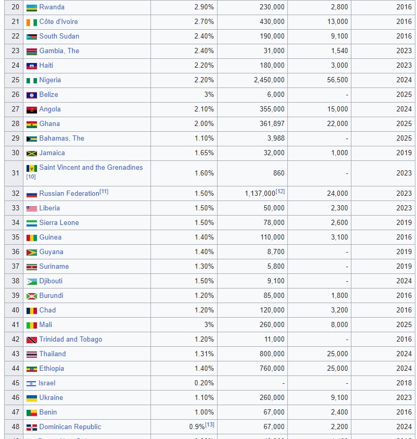Click the Belize flag icon

(32, 95)
